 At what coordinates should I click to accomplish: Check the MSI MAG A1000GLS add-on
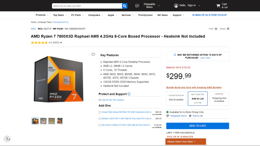point(100,125)
